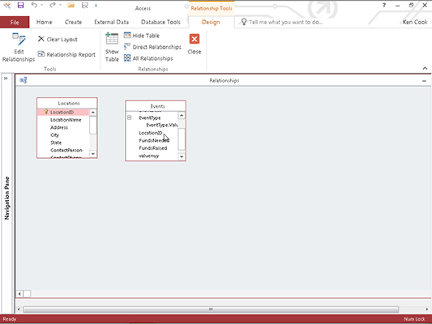Select the City field in Locations
The height and width of the screenshot is (324, 432).
pyautogui.click(x=63, y=135)
